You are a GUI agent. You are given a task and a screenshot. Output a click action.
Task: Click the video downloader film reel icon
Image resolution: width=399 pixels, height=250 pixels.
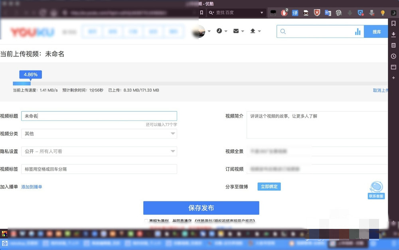pos(338,13)
